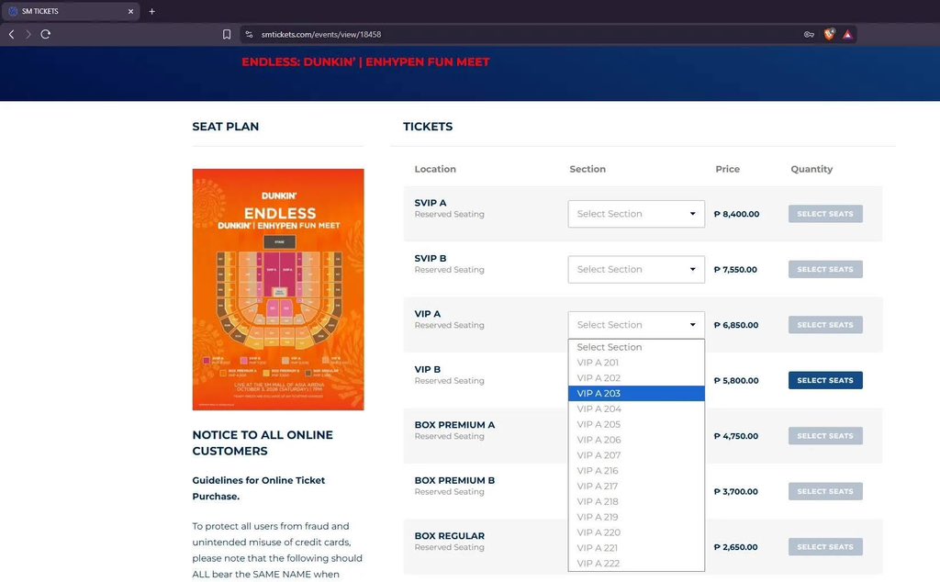Click the BOX REGULAR location label

450,536
